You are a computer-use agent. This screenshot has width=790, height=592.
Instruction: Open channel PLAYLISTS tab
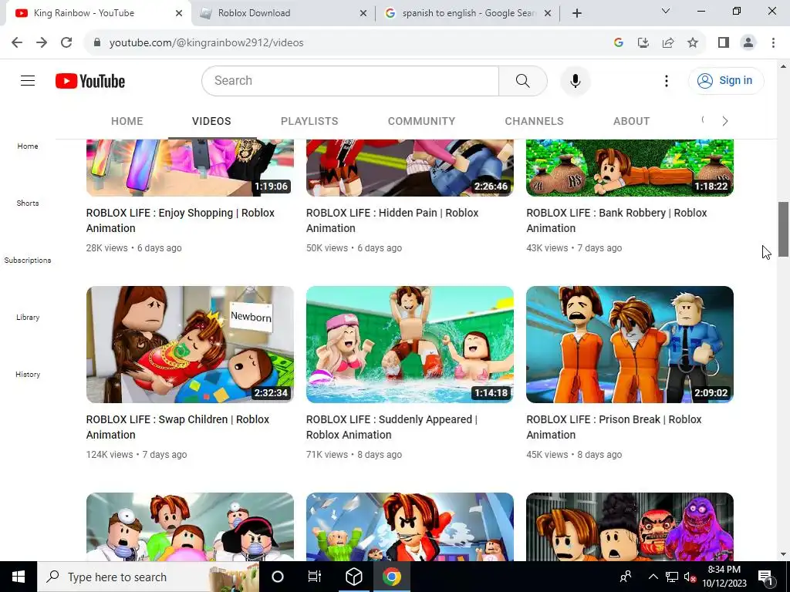(309, 121)
